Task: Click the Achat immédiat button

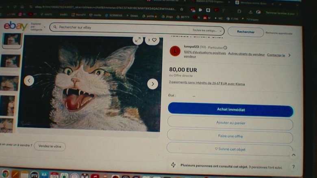Action: [x=230, y=109]
